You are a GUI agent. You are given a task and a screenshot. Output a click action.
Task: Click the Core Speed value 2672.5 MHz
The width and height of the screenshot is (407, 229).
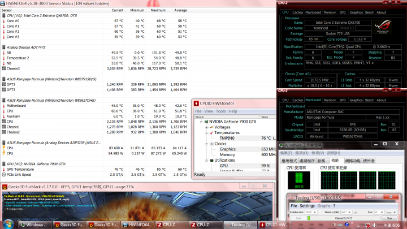[x=319, y=80]
